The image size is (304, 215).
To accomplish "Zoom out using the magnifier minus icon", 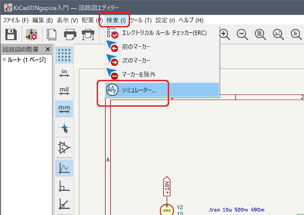I will pyautogui.click(x=242, y=35).
